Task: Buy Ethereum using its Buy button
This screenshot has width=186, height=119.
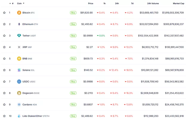Action: point(73,24)
